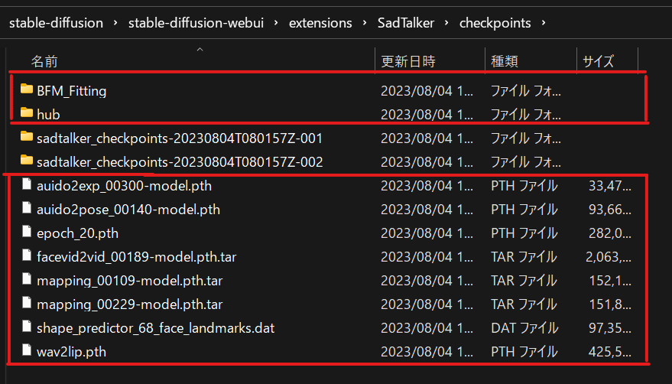Select hub folder name
This screenshot has height=384, width=672.
(48, 115)
